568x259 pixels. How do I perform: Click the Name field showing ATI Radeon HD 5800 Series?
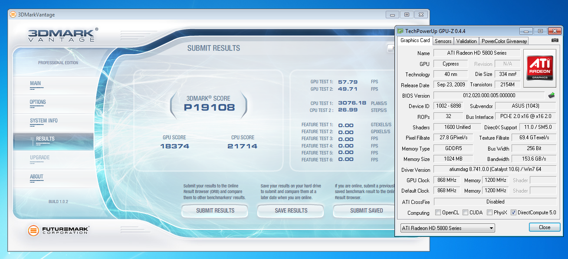477,53
